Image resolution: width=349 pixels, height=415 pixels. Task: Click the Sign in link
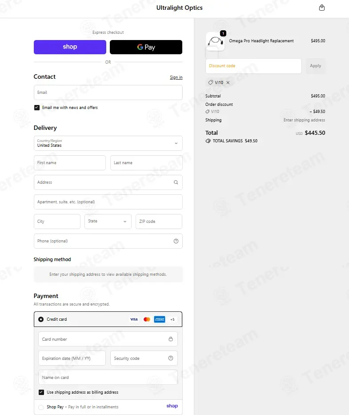[176, 77]
